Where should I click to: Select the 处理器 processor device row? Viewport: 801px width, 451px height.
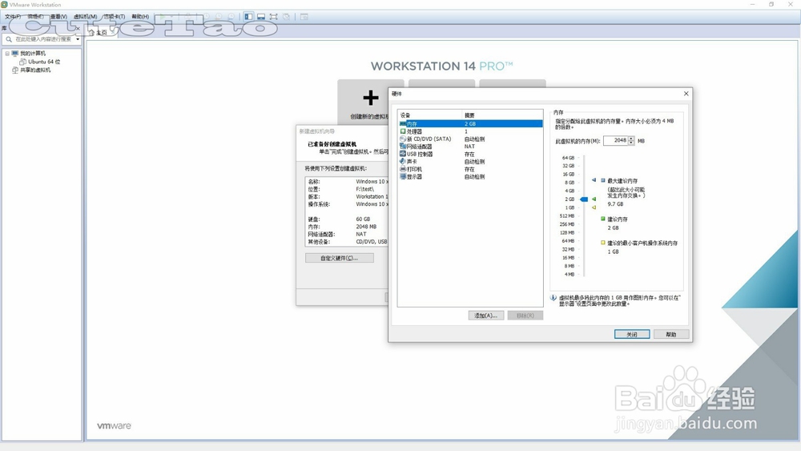470,131
